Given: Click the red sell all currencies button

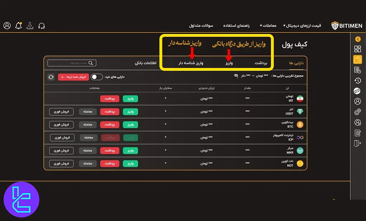Looking at the screenshot, I should pos(73,77).
